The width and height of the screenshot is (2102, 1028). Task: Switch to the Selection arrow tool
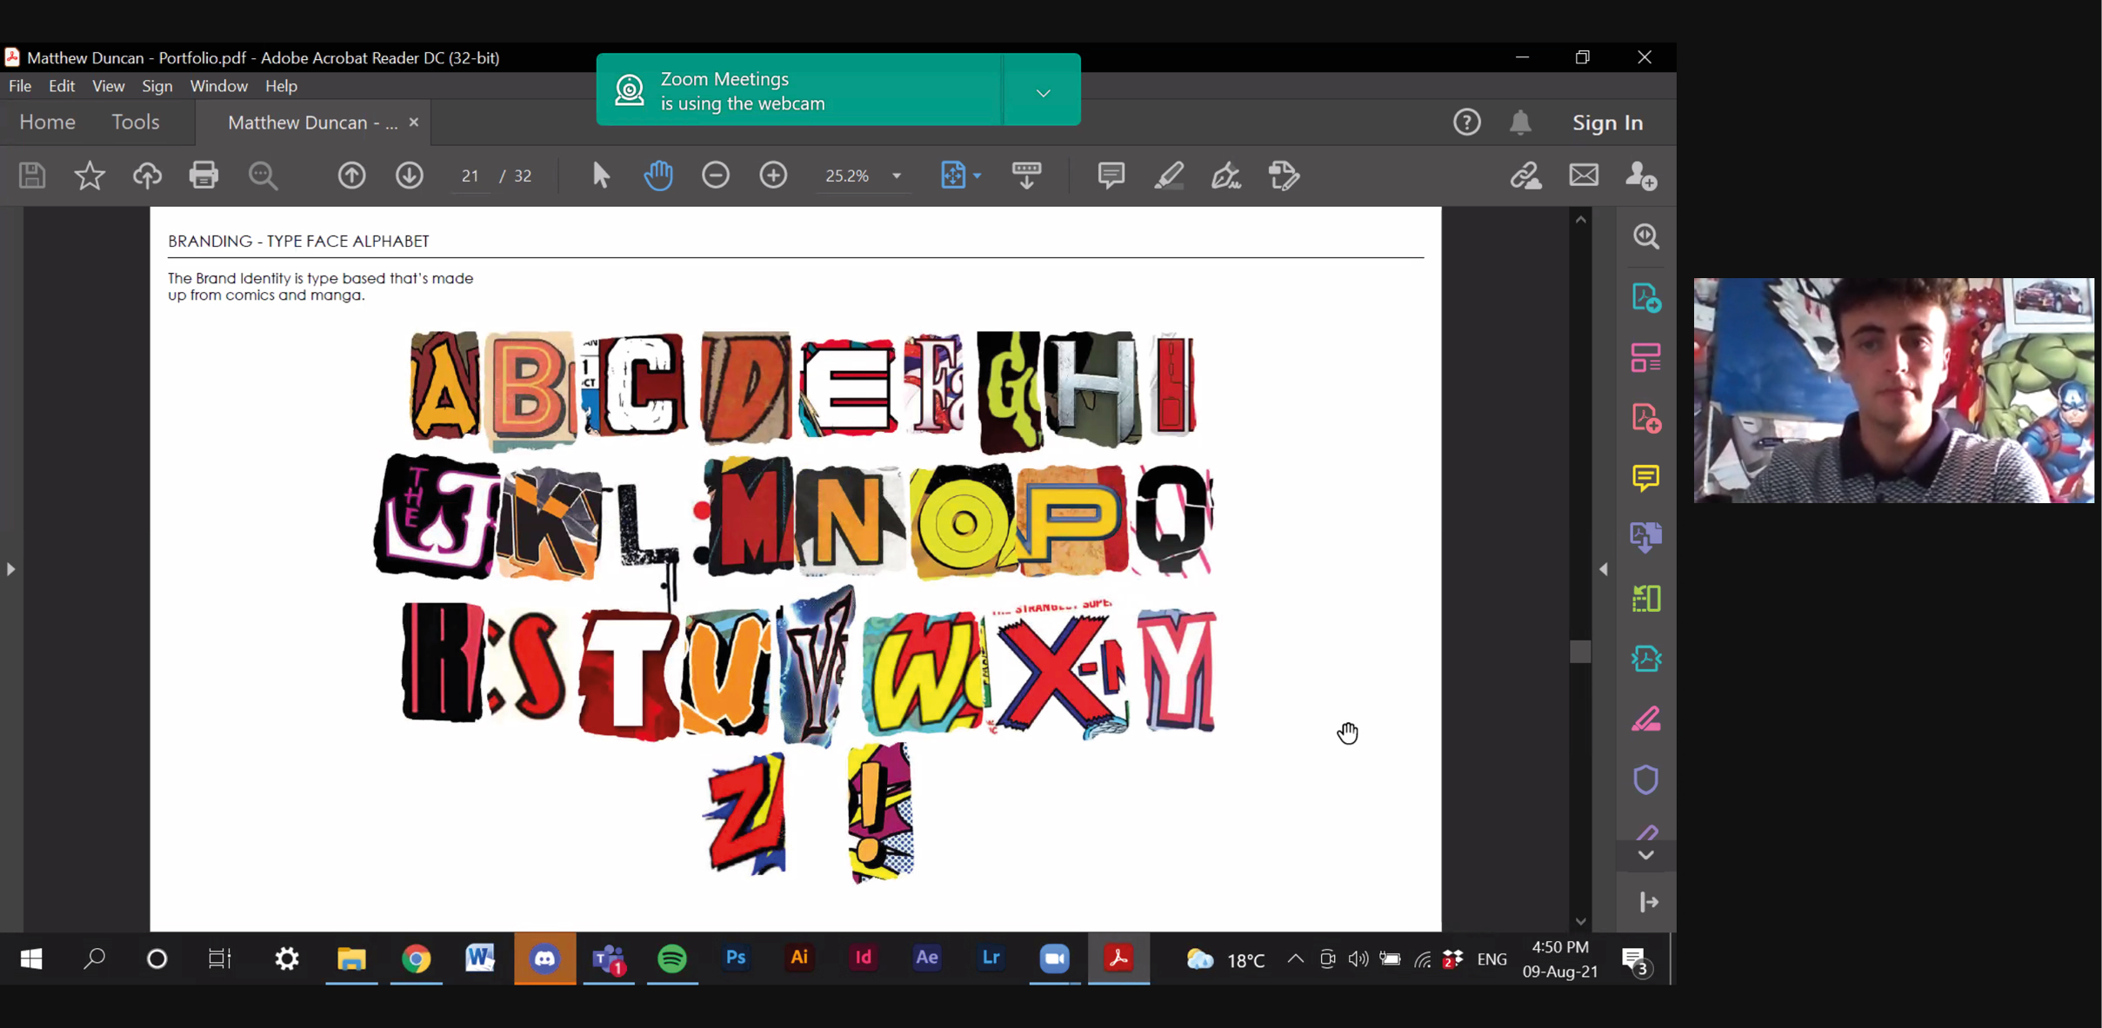(600, 176)
